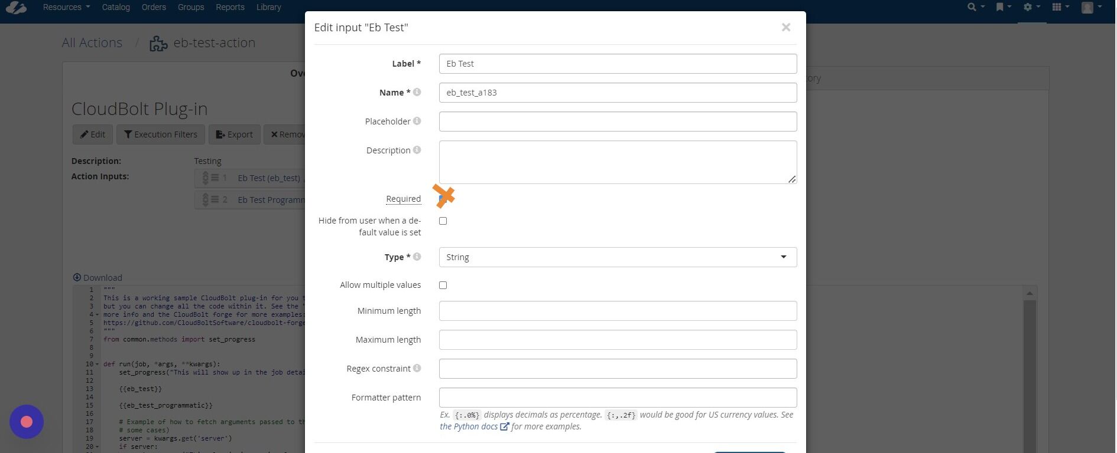This screenshot has height=453, width=1117.
Task: Click the Maximum length field
Action: pos(618,340)
